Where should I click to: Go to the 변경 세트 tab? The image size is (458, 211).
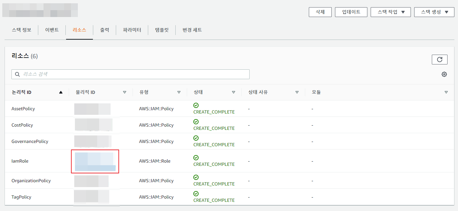pos(192,30)
